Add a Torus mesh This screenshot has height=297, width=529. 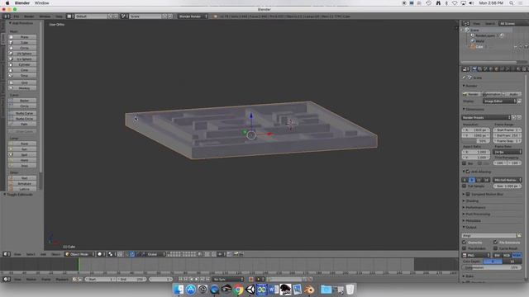(x=22, y=75)
